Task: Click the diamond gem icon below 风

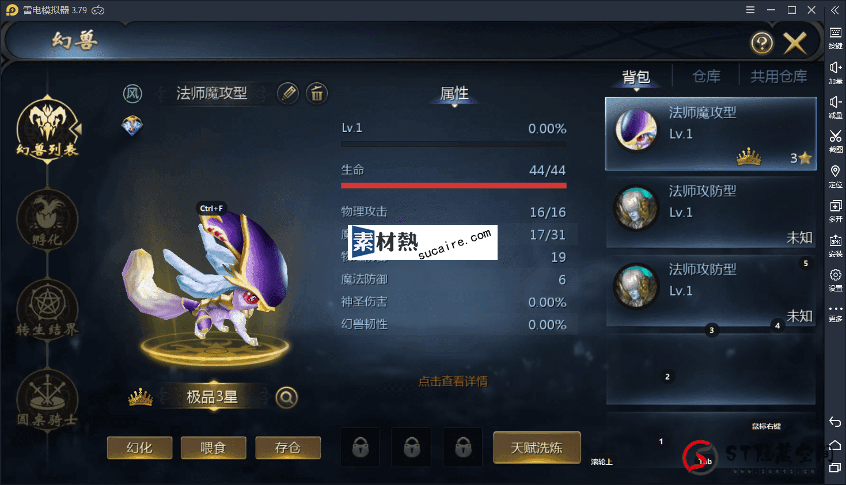Action: [x=132, y=126]
